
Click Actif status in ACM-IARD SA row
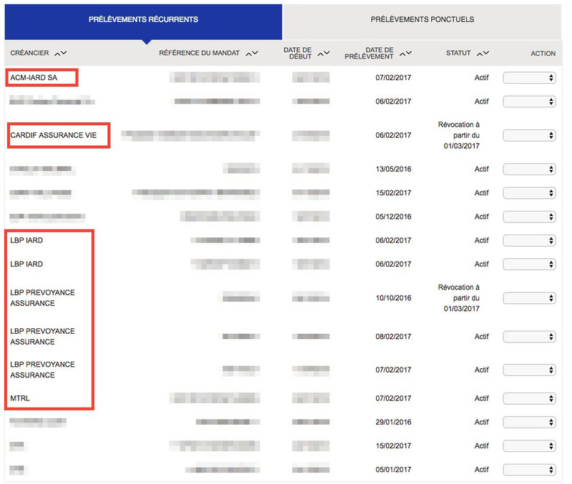coord(481,78)
